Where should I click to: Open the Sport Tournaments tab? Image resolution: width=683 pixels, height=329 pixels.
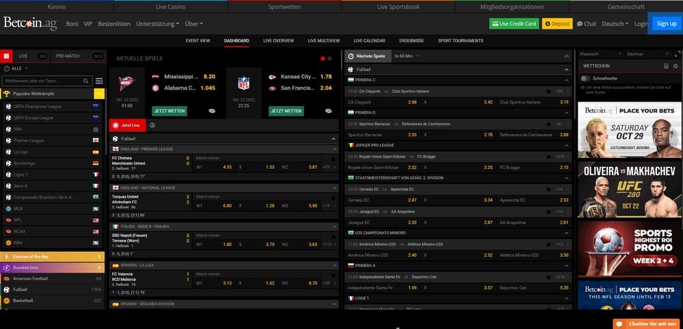tap(460, 41)
